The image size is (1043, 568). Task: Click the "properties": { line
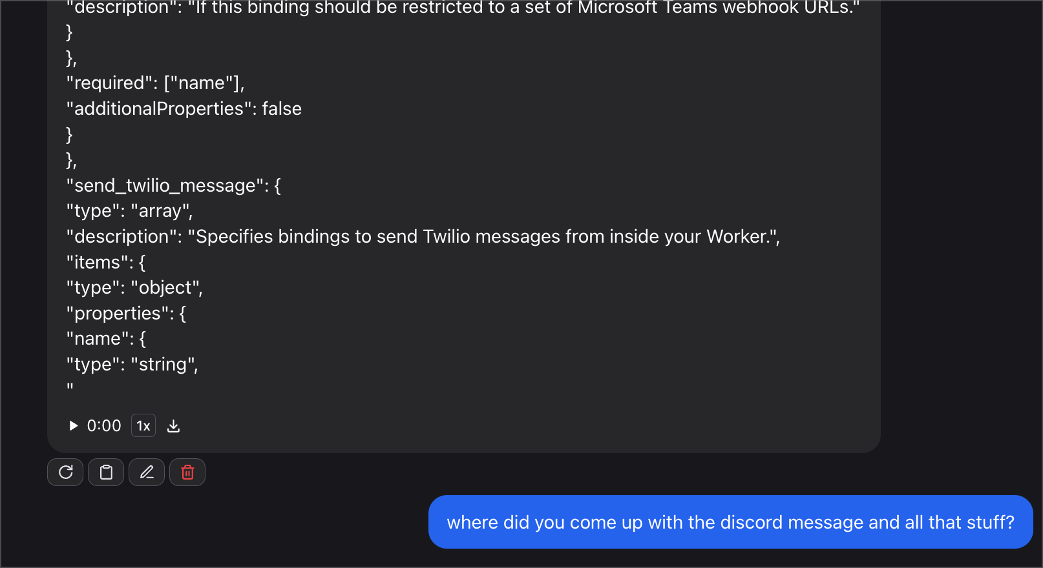(126, 314)
